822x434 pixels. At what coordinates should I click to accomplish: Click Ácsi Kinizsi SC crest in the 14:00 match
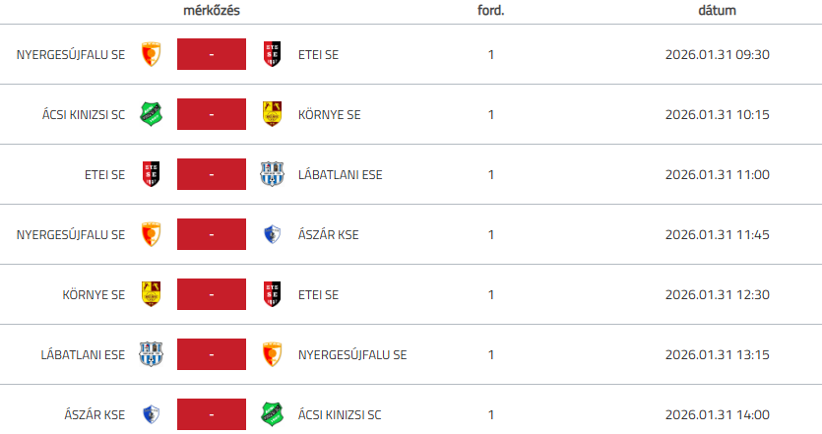tap(272, 414)
